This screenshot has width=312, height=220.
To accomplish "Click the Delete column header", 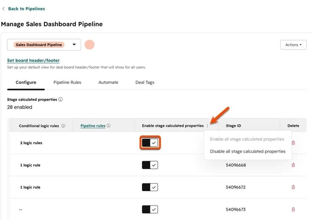I will (x=293, y=125).
